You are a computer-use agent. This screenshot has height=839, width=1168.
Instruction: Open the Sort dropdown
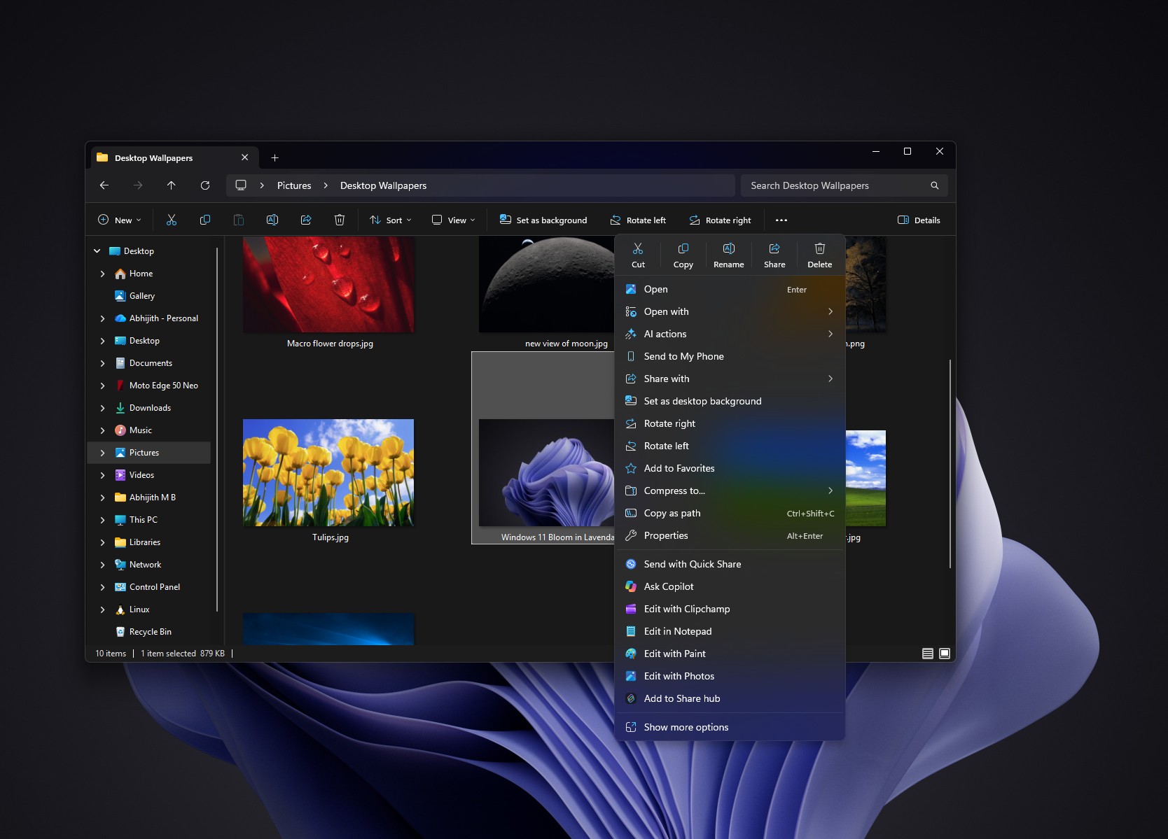(x=391, y=220)
